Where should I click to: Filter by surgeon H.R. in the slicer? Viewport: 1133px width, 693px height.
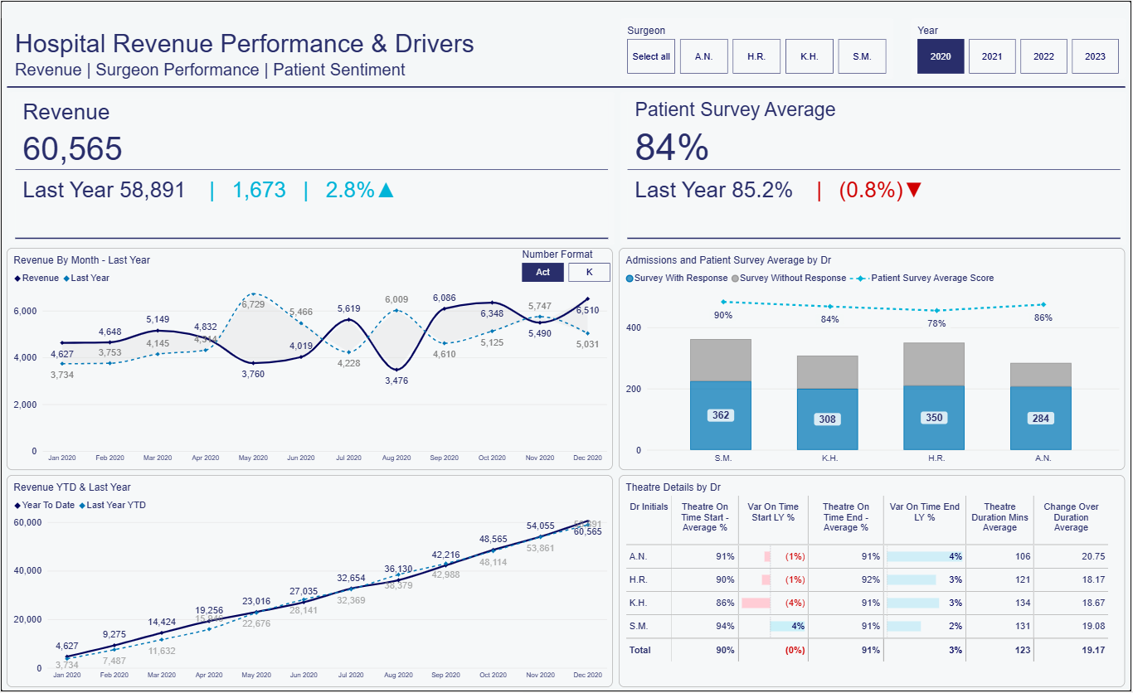pyautogui.click(x=756, y=56)
